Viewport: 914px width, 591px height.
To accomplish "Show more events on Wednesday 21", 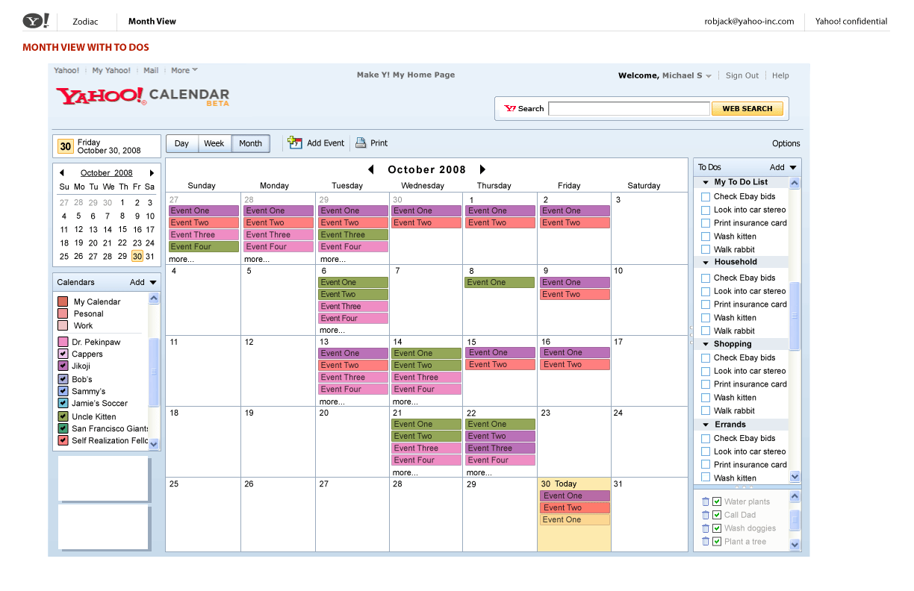I will tap(405, 472).
